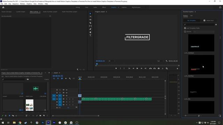223x125 pixels.
Task: Play the Program monitor
Action: [x=137, y=68]
